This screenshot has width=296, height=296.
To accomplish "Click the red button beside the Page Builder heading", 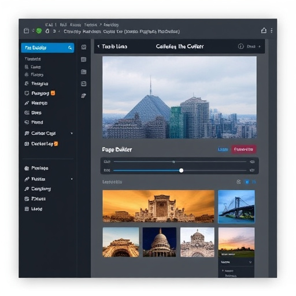I will coord(243,149).
